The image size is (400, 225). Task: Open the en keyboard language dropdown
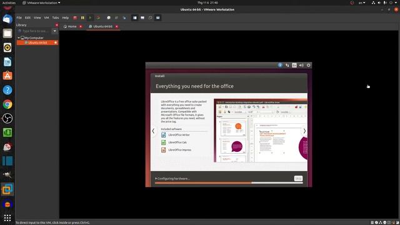362,2
